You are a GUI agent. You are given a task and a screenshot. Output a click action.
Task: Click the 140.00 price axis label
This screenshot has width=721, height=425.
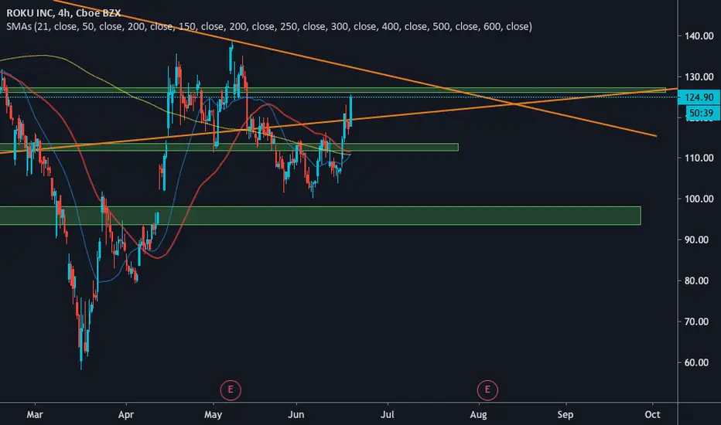699,36
